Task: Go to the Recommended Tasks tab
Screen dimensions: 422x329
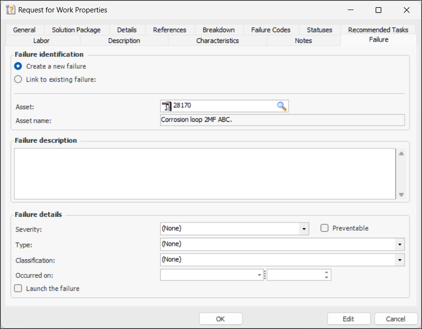Action: coord(378,30)
